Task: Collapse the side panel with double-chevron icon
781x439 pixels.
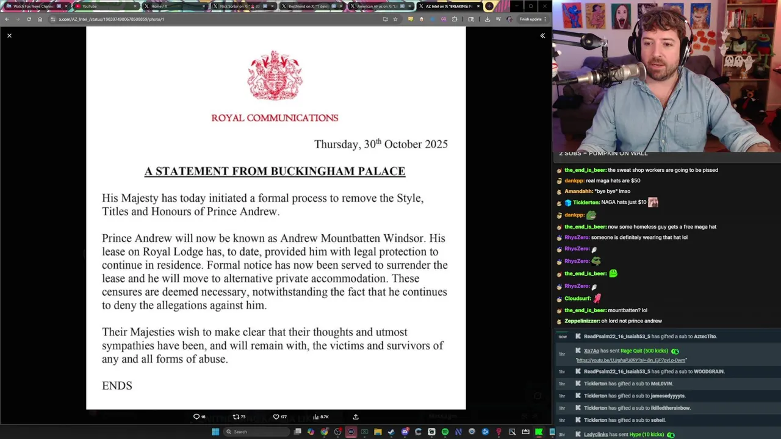Action: coord(542,36)
